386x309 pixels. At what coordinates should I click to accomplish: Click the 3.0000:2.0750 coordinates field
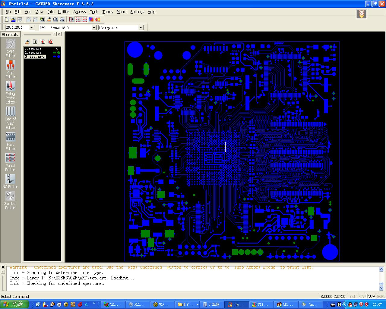333,296
